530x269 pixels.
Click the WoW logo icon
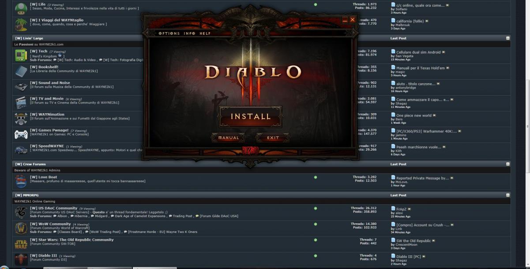click(x=21, y=228)
